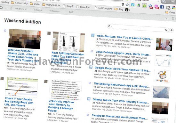The image size is (176, 123).
Task: Open the 'lifehacks' tab
Action: click(x=38, y=10)
